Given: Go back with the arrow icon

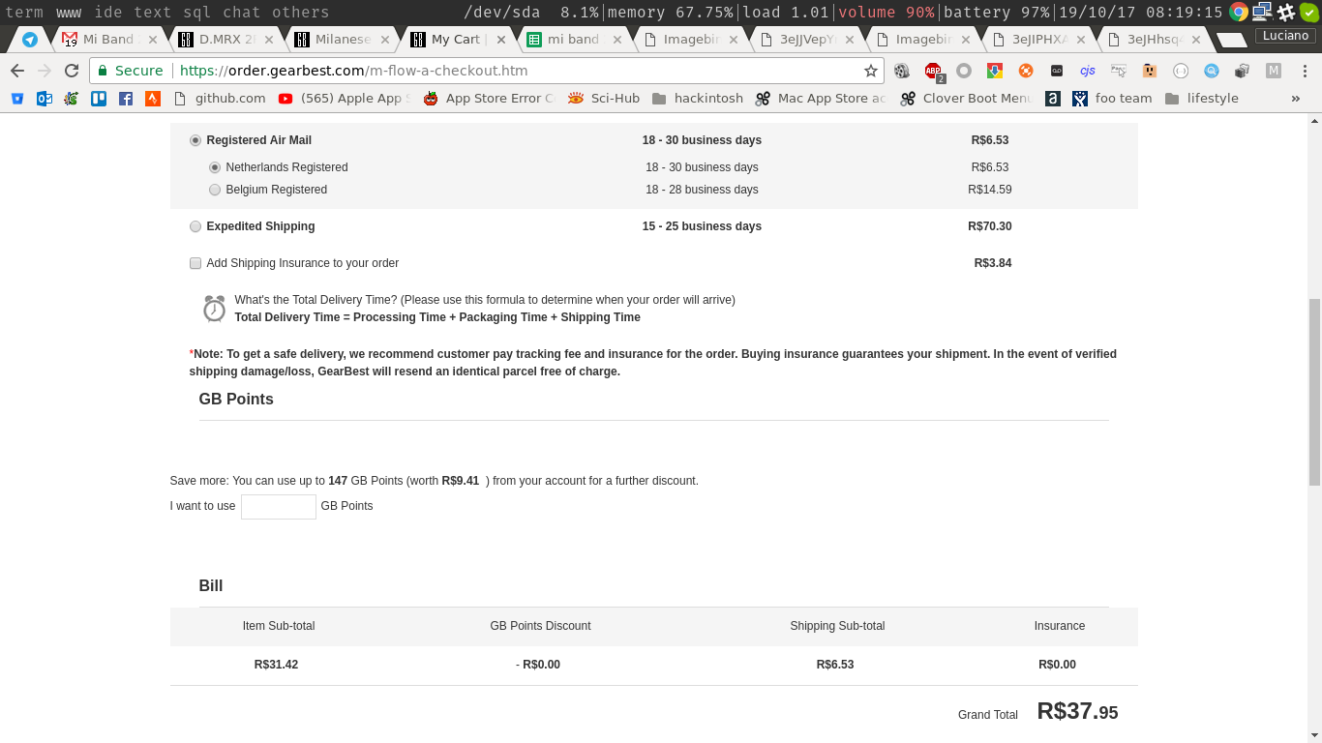Looking at the screenshot, I should click(x=17, y=71).
